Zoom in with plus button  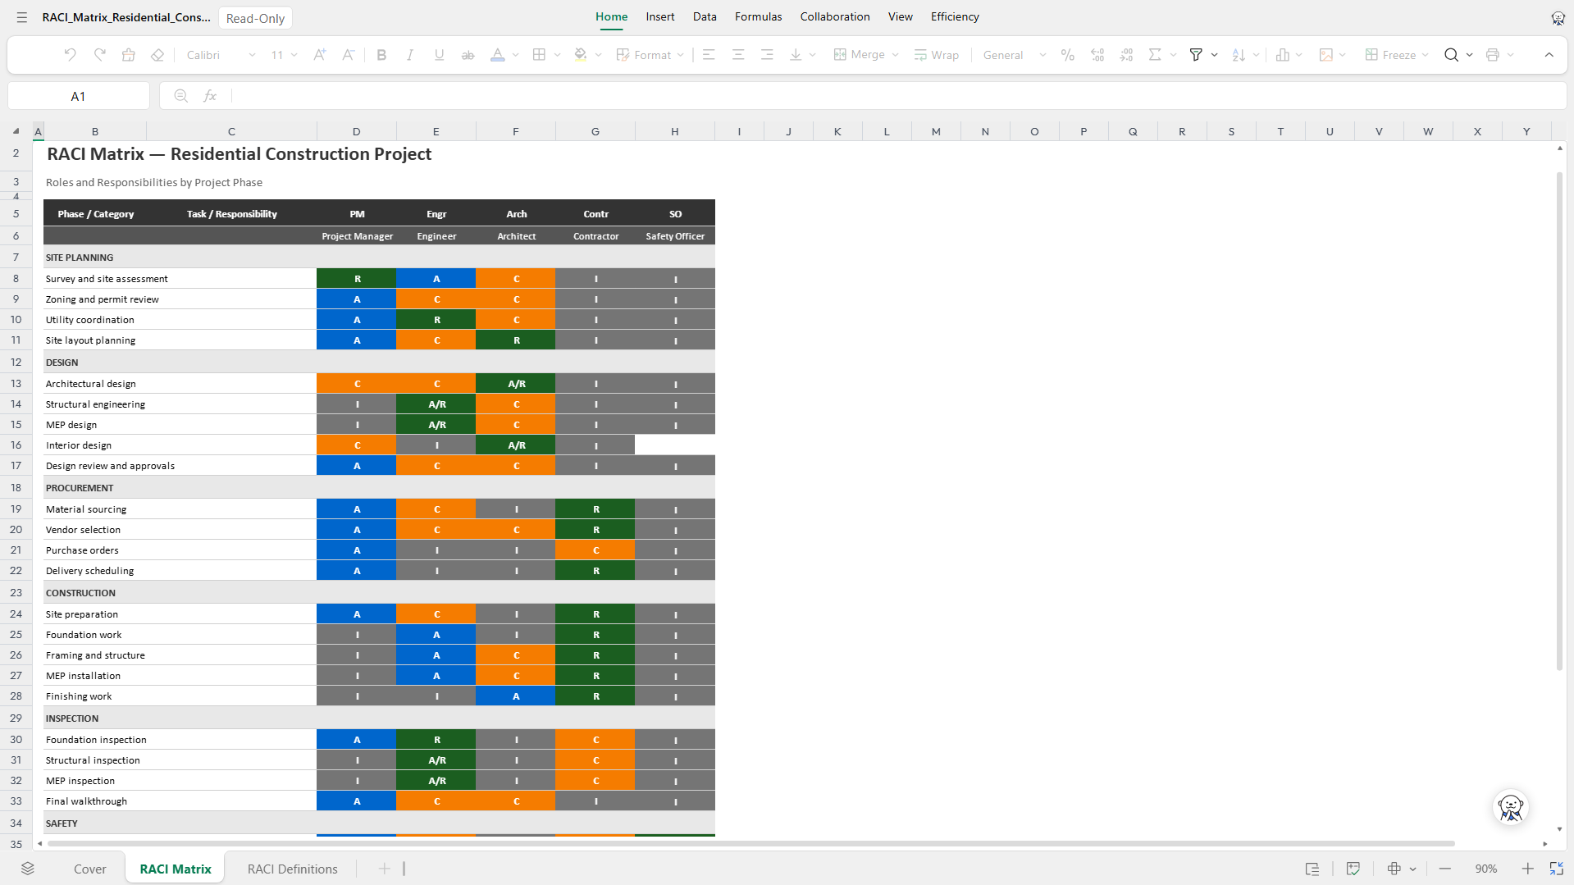[x=1527, y=869]
